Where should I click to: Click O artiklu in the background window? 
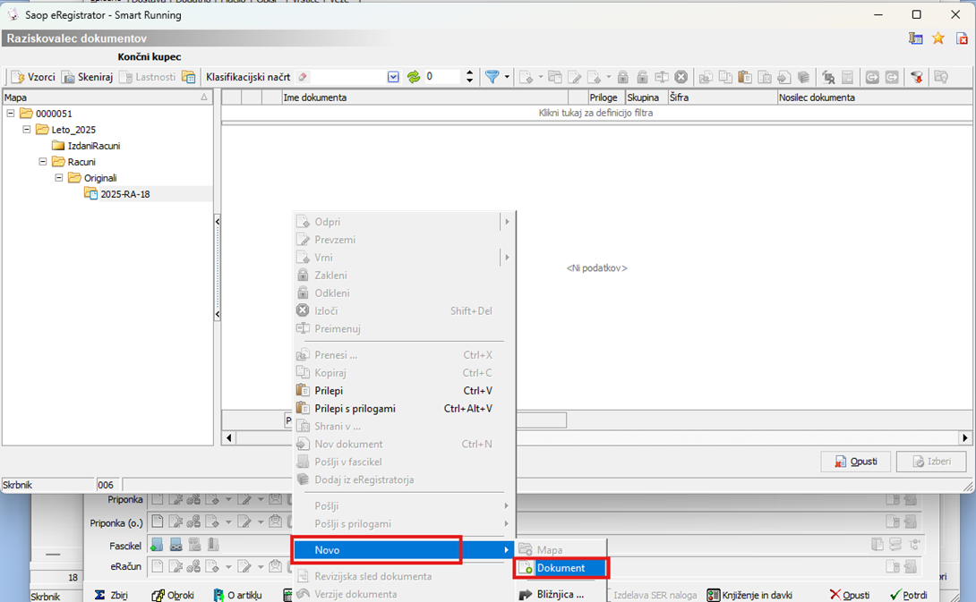(237, 595)
